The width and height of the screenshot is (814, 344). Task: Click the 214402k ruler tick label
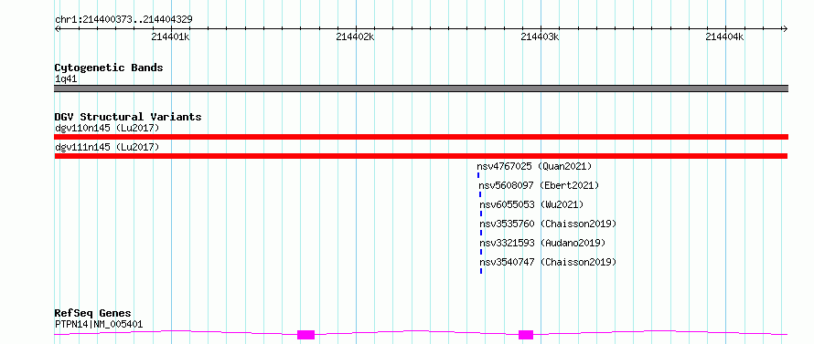click(355, 37)
